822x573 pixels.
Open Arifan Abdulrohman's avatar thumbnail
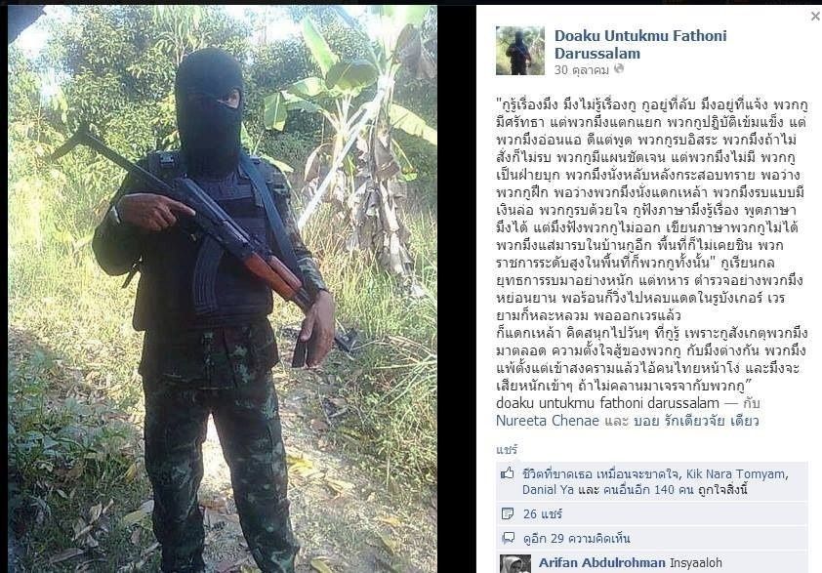click(x=514, y=563)
